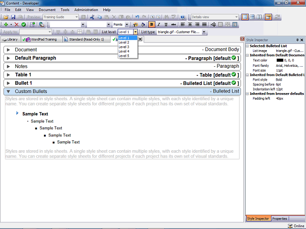
Task: Open the font size dropdown arrow
Action: point(109,24)
